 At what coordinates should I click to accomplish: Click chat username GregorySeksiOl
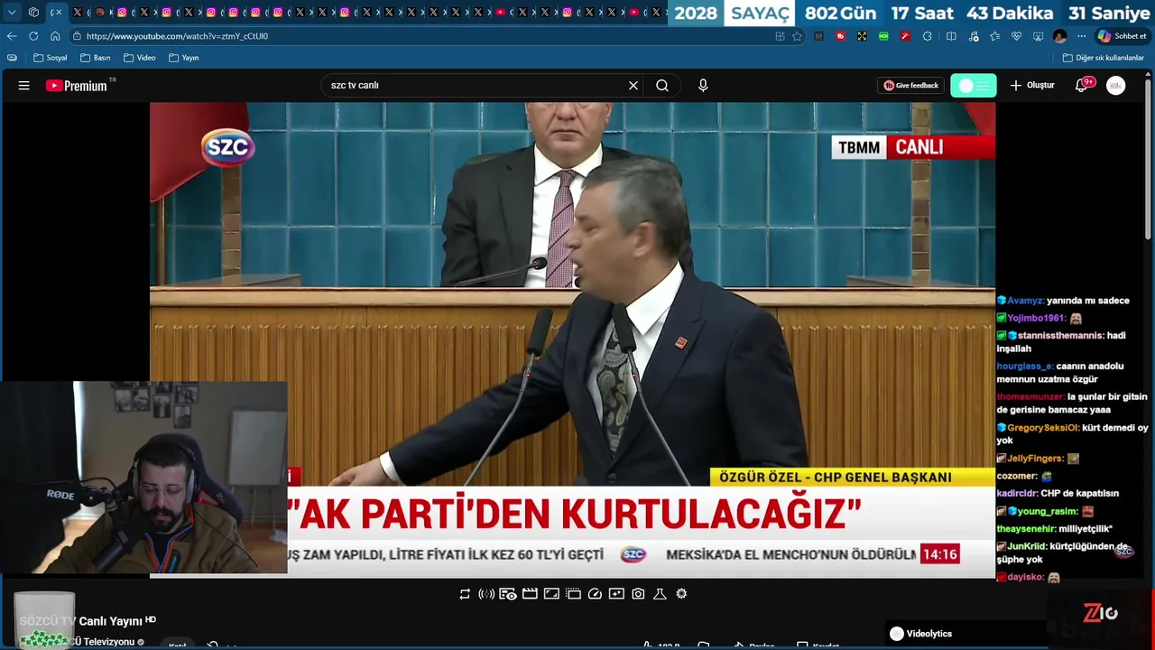(x=1043, y=428)
